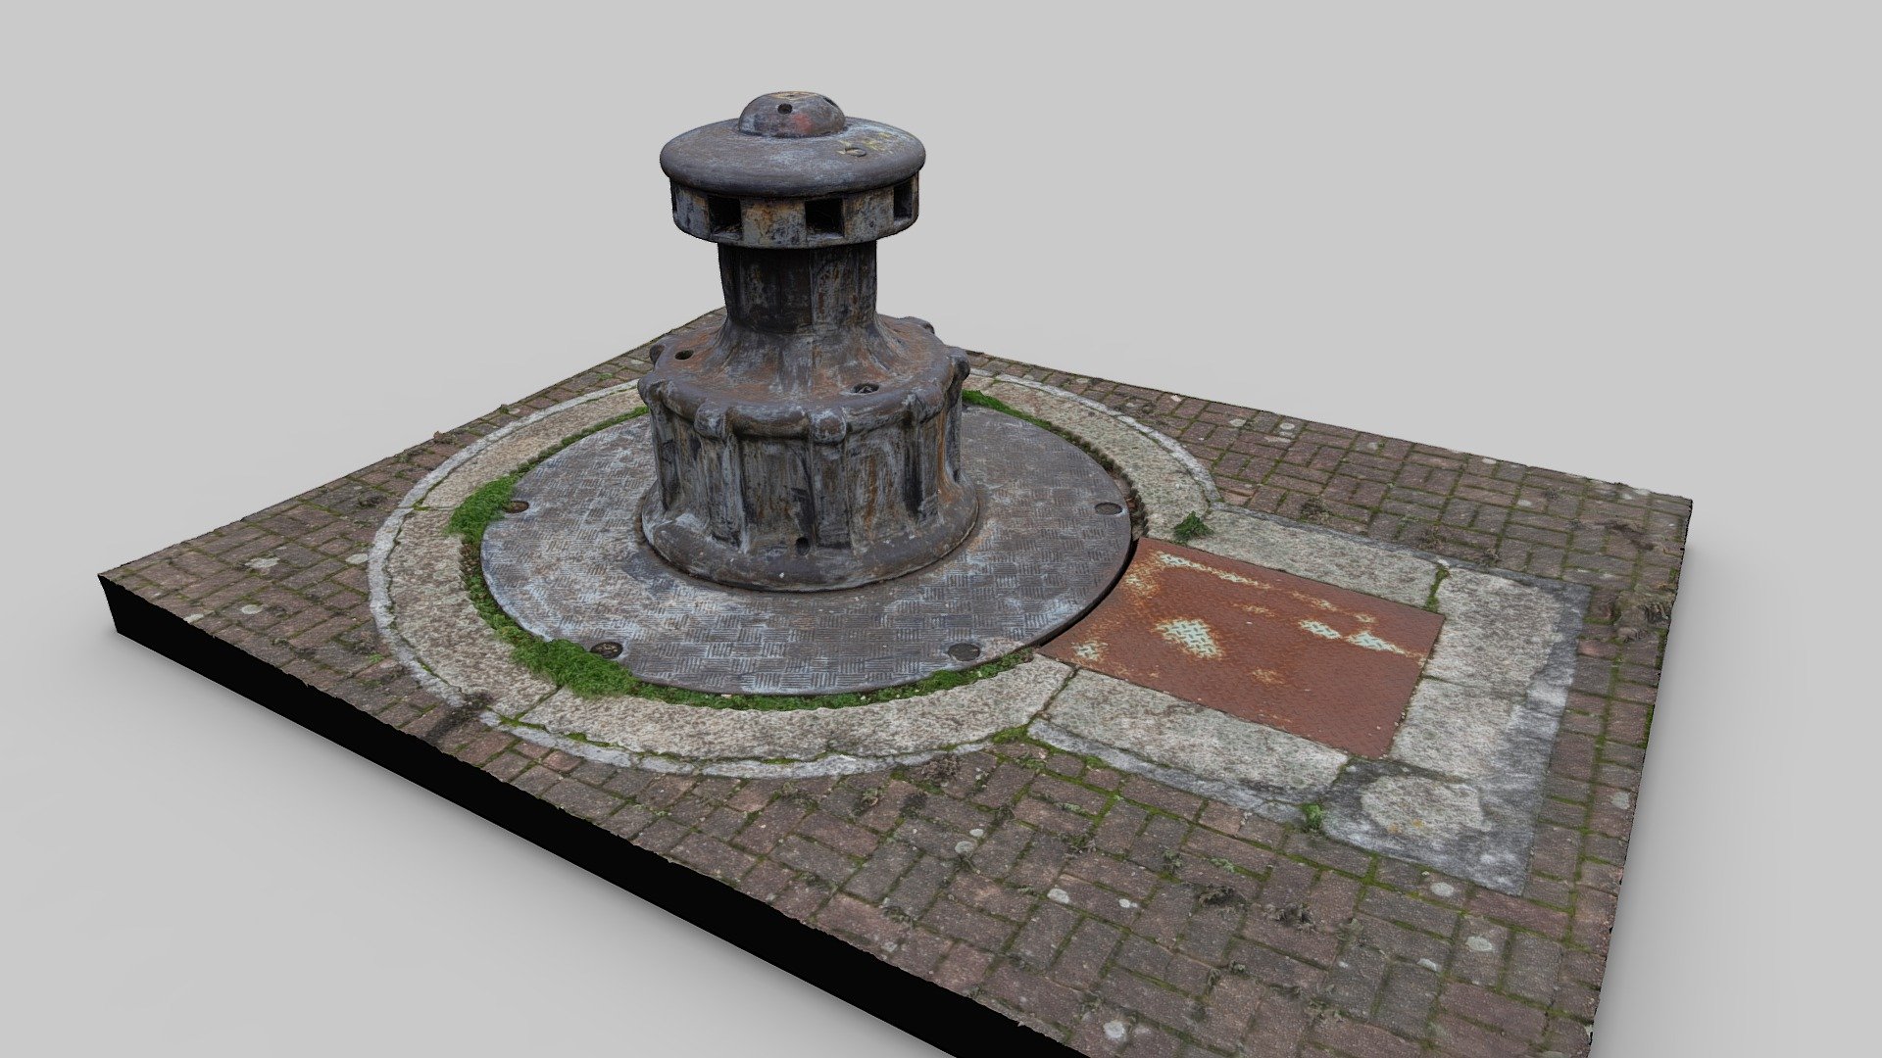The image size is (1882, 1058).
Task: Select the domed cap atop the capstan
Action: coord(791,116)
